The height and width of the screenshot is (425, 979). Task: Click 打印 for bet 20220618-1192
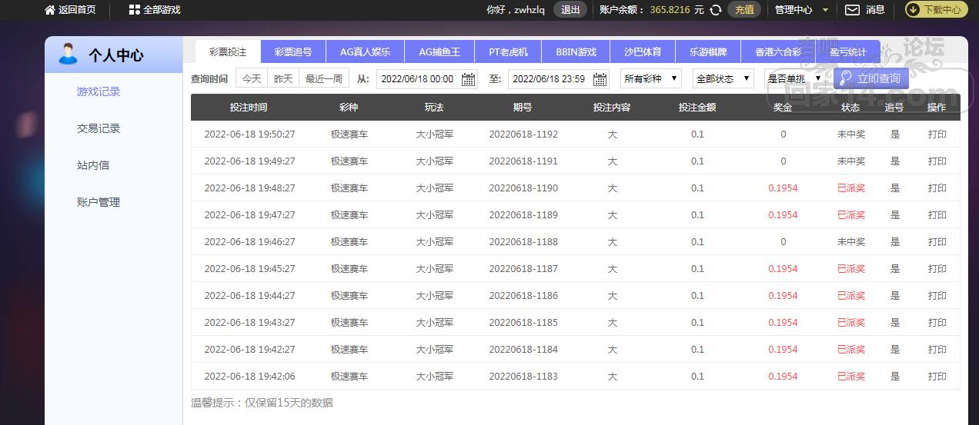click(x=937, y=134)
